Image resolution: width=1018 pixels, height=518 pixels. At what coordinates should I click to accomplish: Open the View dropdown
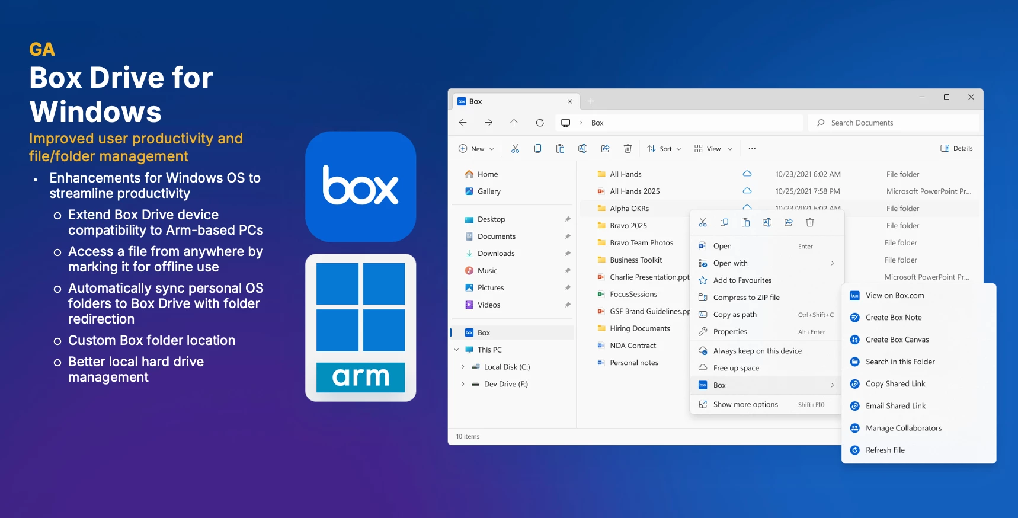coord(713,149)
